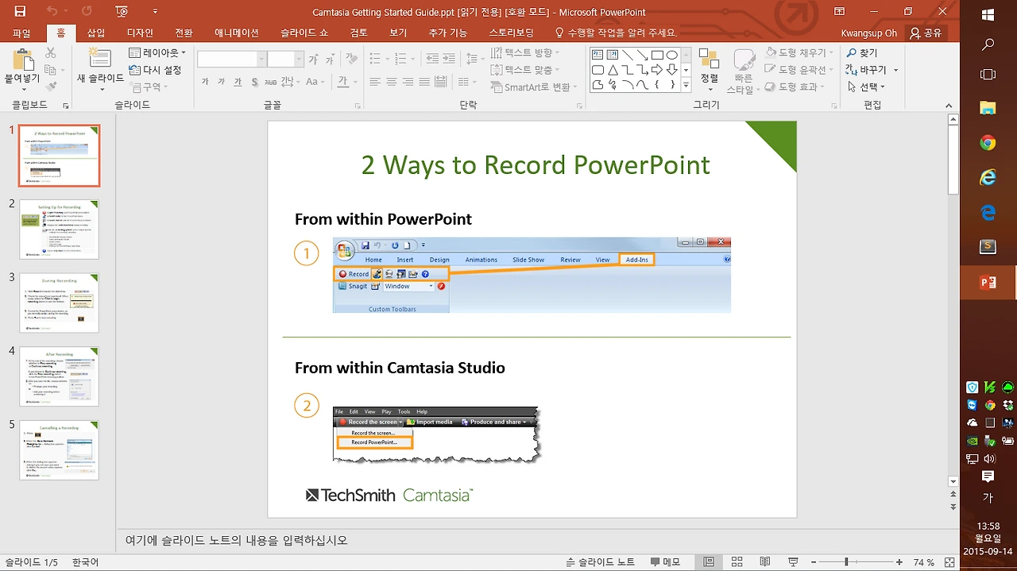Toggle italic text formatting
Image resolution: width=1017 pixels, height=571 pixels.
point(221,82)
